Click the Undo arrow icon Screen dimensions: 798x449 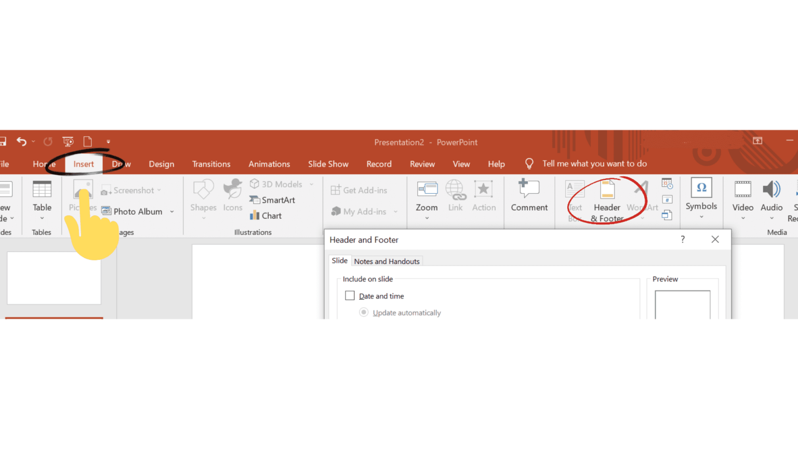[21, 141]
